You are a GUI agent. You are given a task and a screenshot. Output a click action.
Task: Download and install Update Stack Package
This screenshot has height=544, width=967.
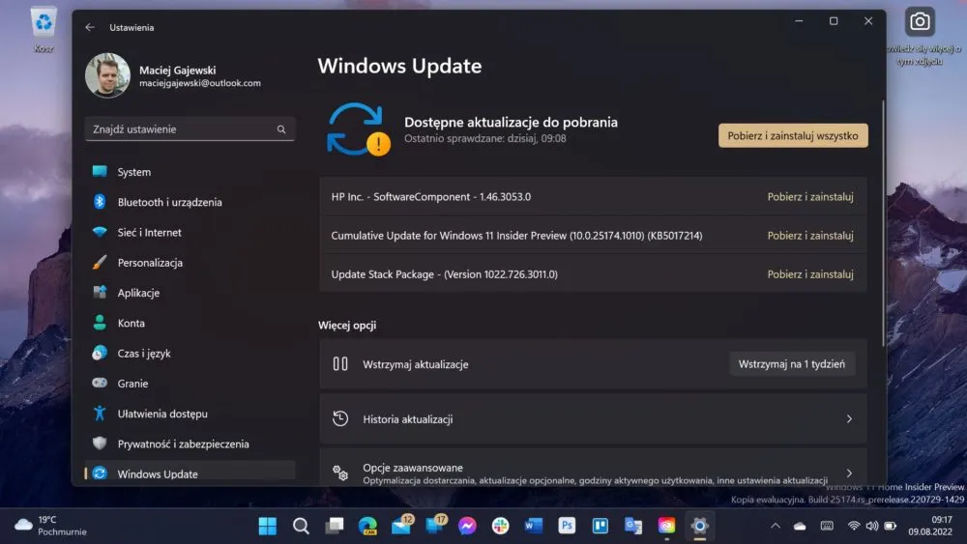tap(810, 274)
